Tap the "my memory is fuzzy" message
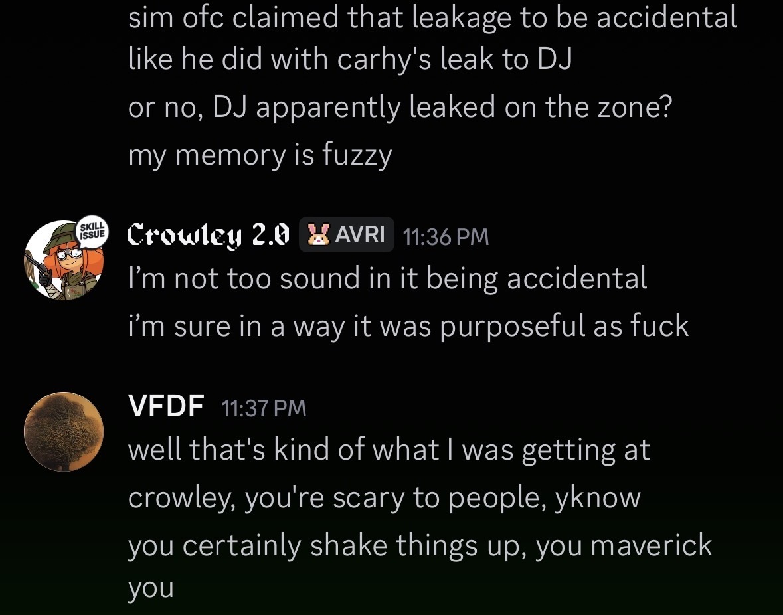This screenshot has height=615, width=783. pyautogui.click(x=260, y=155)
